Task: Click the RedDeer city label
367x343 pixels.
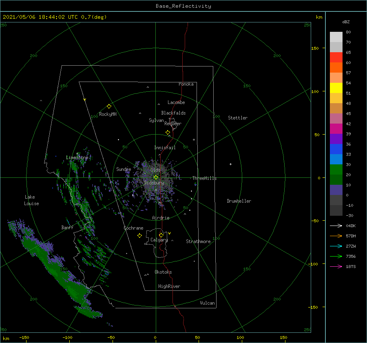Action: pyautogui.click(x=173, y=124)
